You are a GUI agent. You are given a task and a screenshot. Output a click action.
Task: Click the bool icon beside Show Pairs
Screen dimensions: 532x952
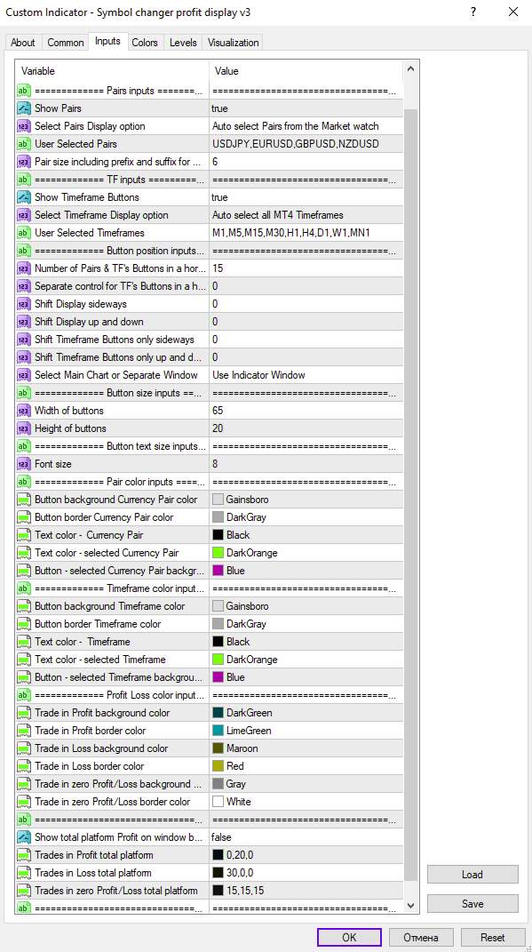[x=24, y=108]
